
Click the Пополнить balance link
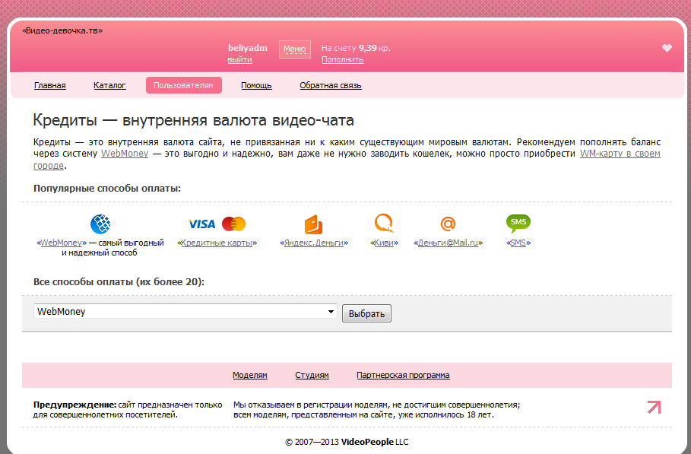pyautogui.click(x=342, y=59)
